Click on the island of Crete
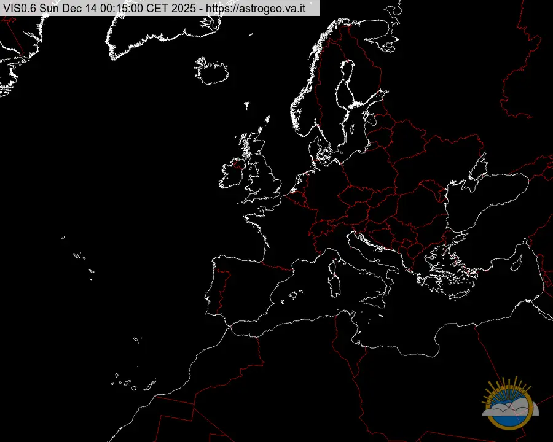The width and height of the screenshot is (553, 442). [458, 296]
